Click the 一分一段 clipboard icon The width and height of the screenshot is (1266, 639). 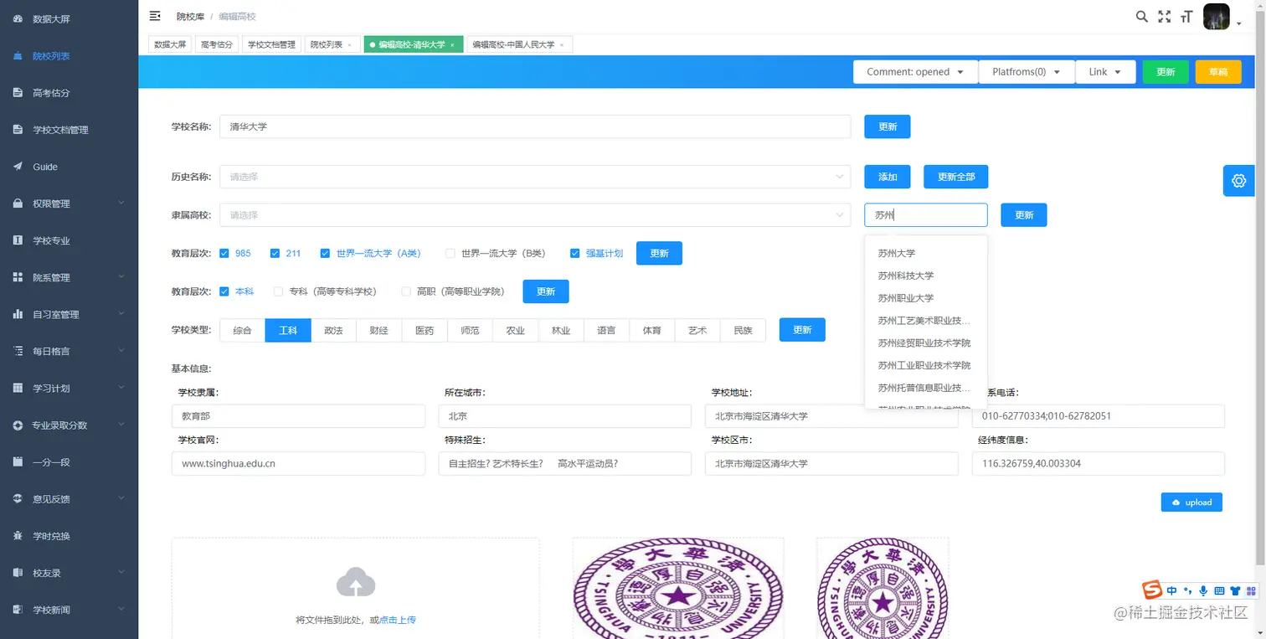click(x=18, y=461)
